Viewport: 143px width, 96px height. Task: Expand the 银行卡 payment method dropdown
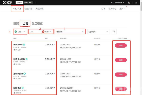(70, 31)
